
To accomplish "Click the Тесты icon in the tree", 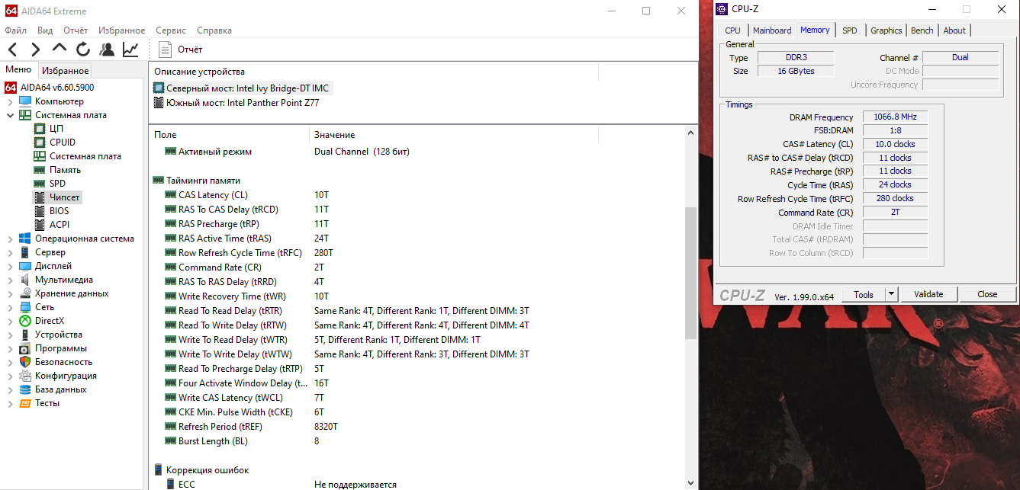I will point(25,403).
